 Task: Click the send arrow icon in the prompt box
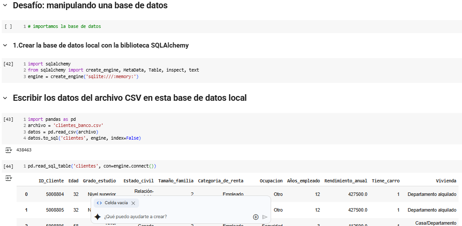point(265,217)
